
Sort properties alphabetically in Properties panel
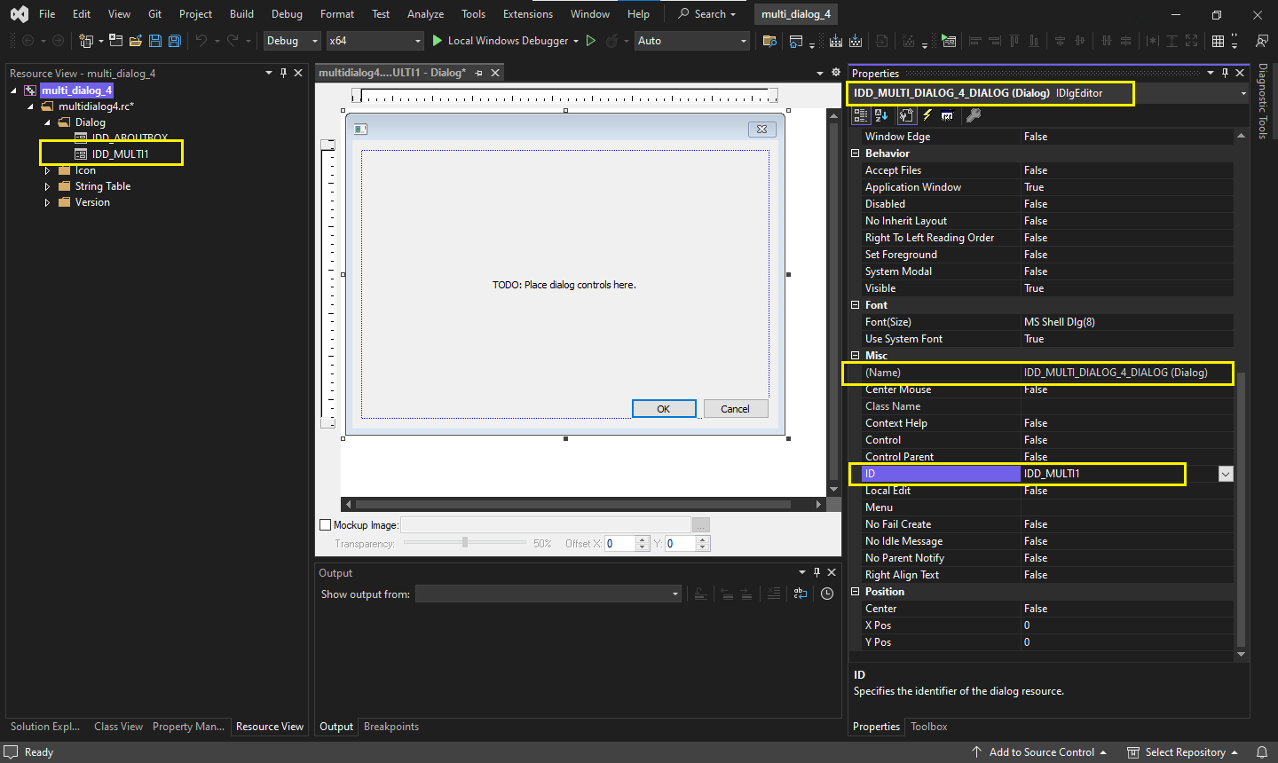click(x=881, y=115)
